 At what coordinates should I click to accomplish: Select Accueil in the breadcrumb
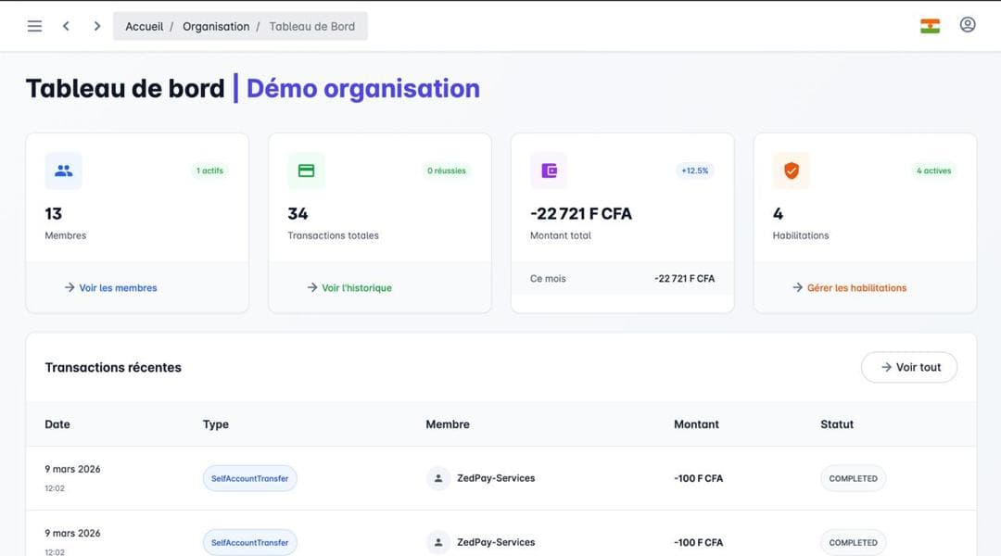tap(145, 26)
